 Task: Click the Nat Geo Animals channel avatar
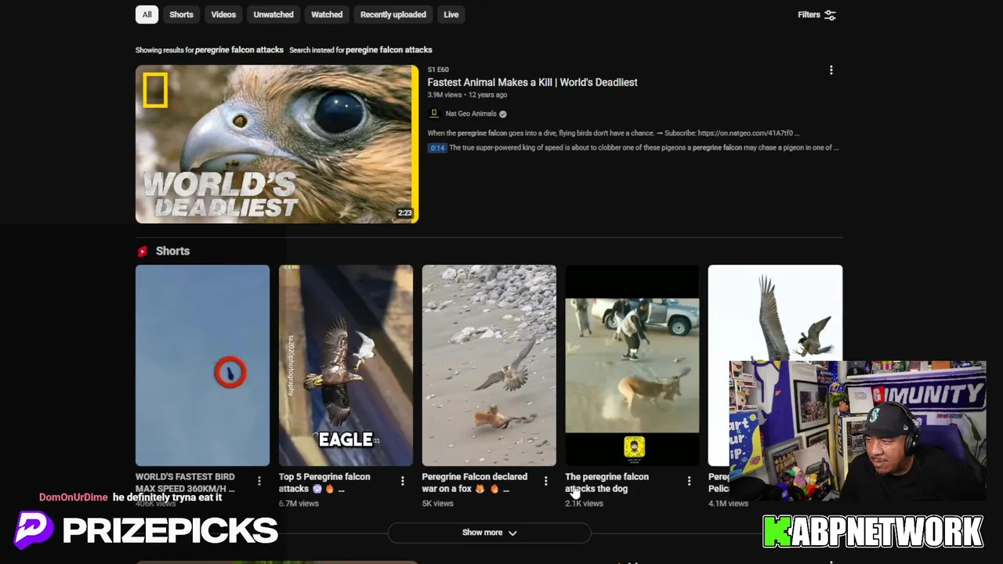pos(433,114)
